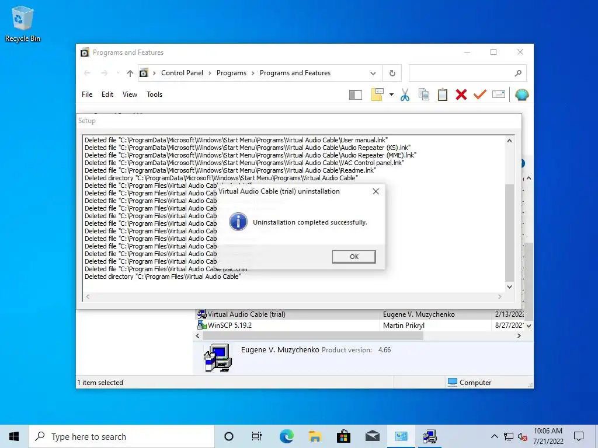The image size is (598, 448).
Task: Click the log line ending in 'User manual.lnk'
Action: [236, 140]
